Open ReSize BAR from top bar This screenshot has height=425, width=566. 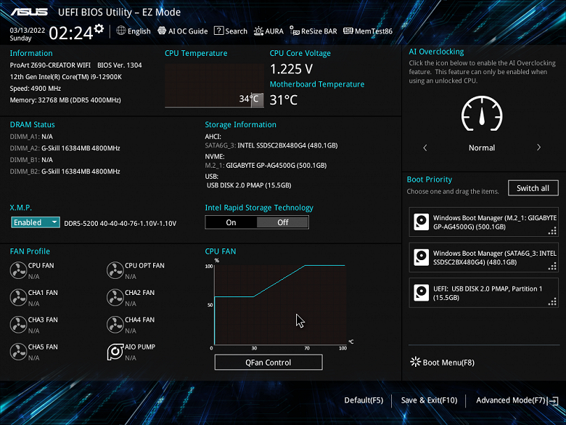click(x=313, y=31)
